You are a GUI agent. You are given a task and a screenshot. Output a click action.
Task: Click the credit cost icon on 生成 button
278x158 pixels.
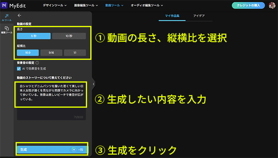point(74,150)
